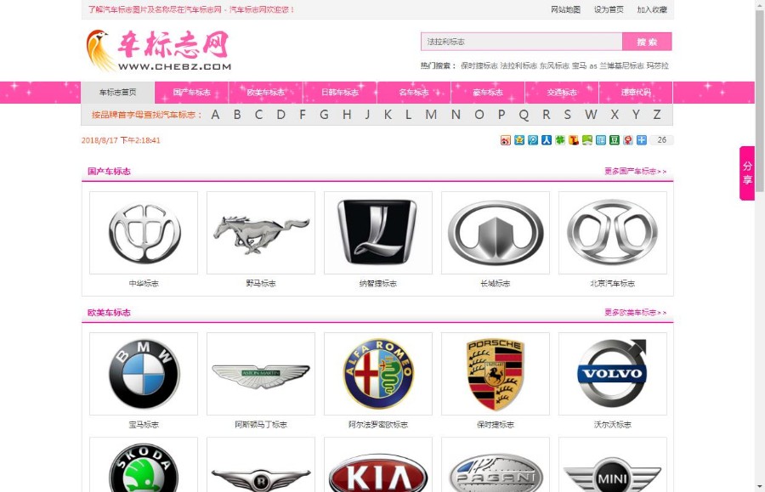
Task: Filter brands by letter A
Action: click(x=215, y=115)
